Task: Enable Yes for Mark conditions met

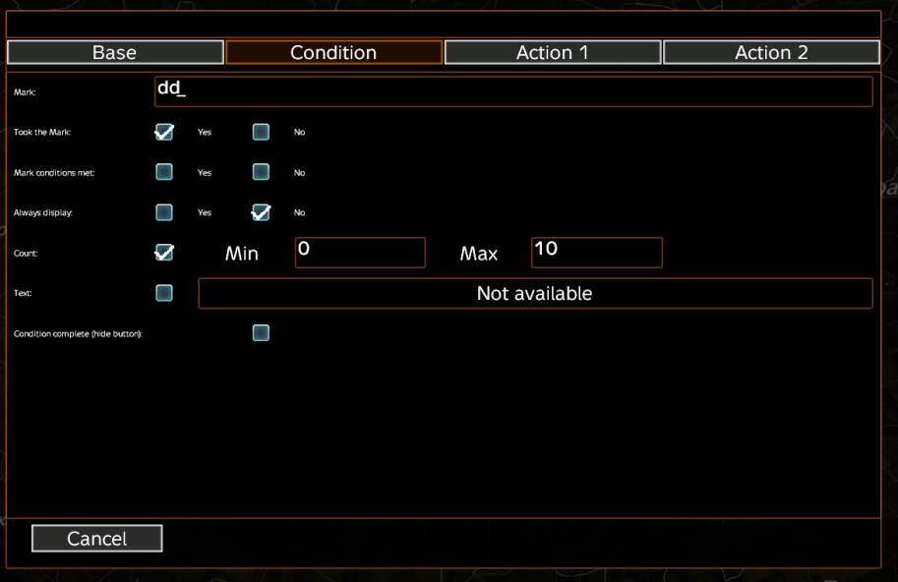Action: tap(164, 172)
